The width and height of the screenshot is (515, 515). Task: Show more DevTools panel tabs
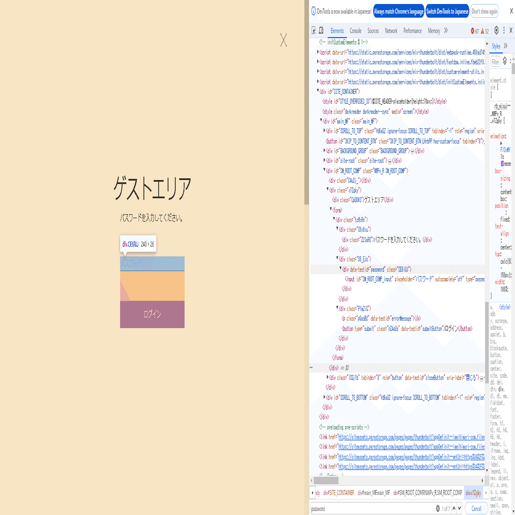click(445, 31)
